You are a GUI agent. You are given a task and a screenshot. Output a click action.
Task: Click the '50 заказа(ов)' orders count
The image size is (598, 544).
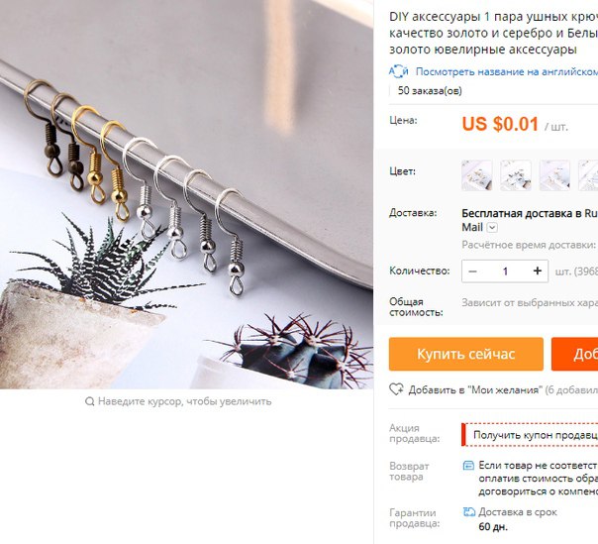(430, 91)
